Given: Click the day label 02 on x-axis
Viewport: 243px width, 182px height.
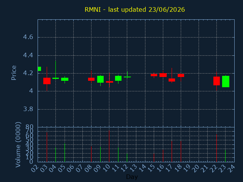Looking at the screenshot, I should [x=35, y=168].
